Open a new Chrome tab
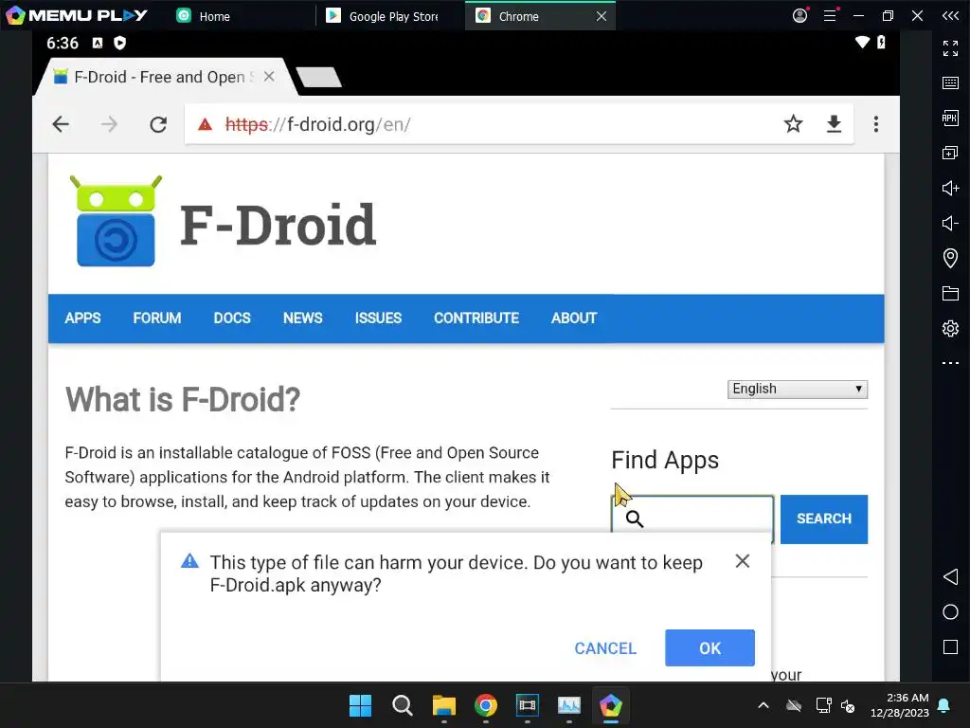 pos(318,78)
